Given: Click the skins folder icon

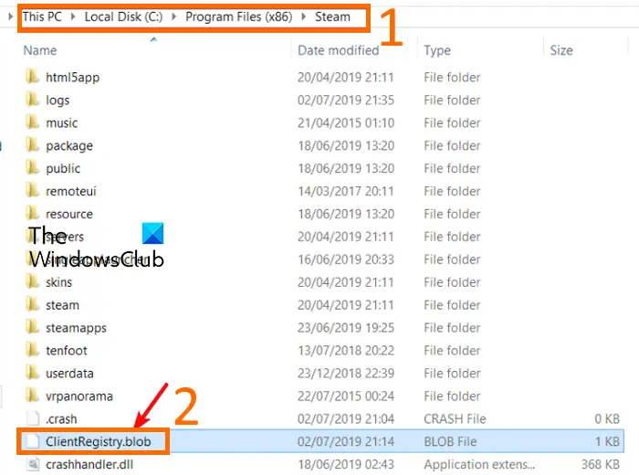Looking at the screenshot, I should 33,281.
